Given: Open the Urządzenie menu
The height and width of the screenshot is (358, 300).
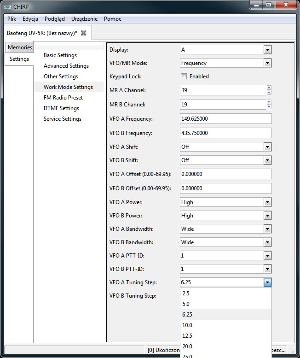Looking at the screenshot, I should (x=84, y=19).
